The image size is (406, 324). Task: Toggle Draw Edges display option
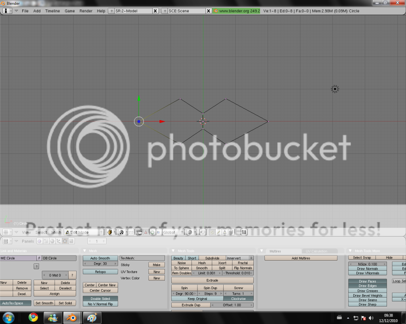[368, 286]
